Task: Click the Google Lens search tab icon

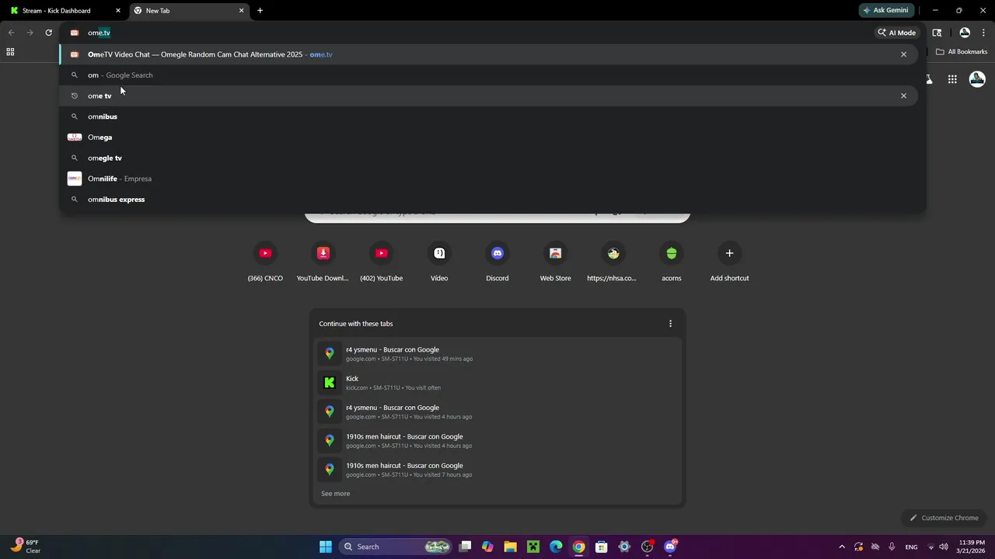Action: 937,33
